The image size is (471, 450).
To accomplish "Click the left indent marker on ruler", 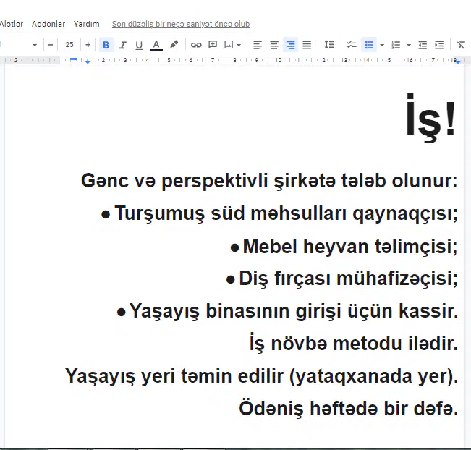I will click(x=88, y=62).
